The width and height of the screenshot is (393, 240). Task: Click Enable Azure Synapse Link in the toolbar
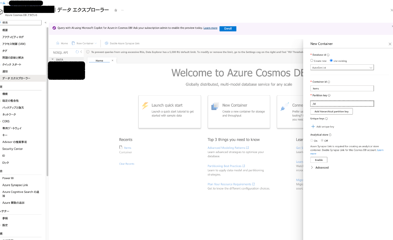click(122, 43)
